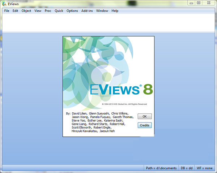Click the EViews 8 logo on splash
The height and width of the screenshot is (173, 217).
(x=122, y=90)
